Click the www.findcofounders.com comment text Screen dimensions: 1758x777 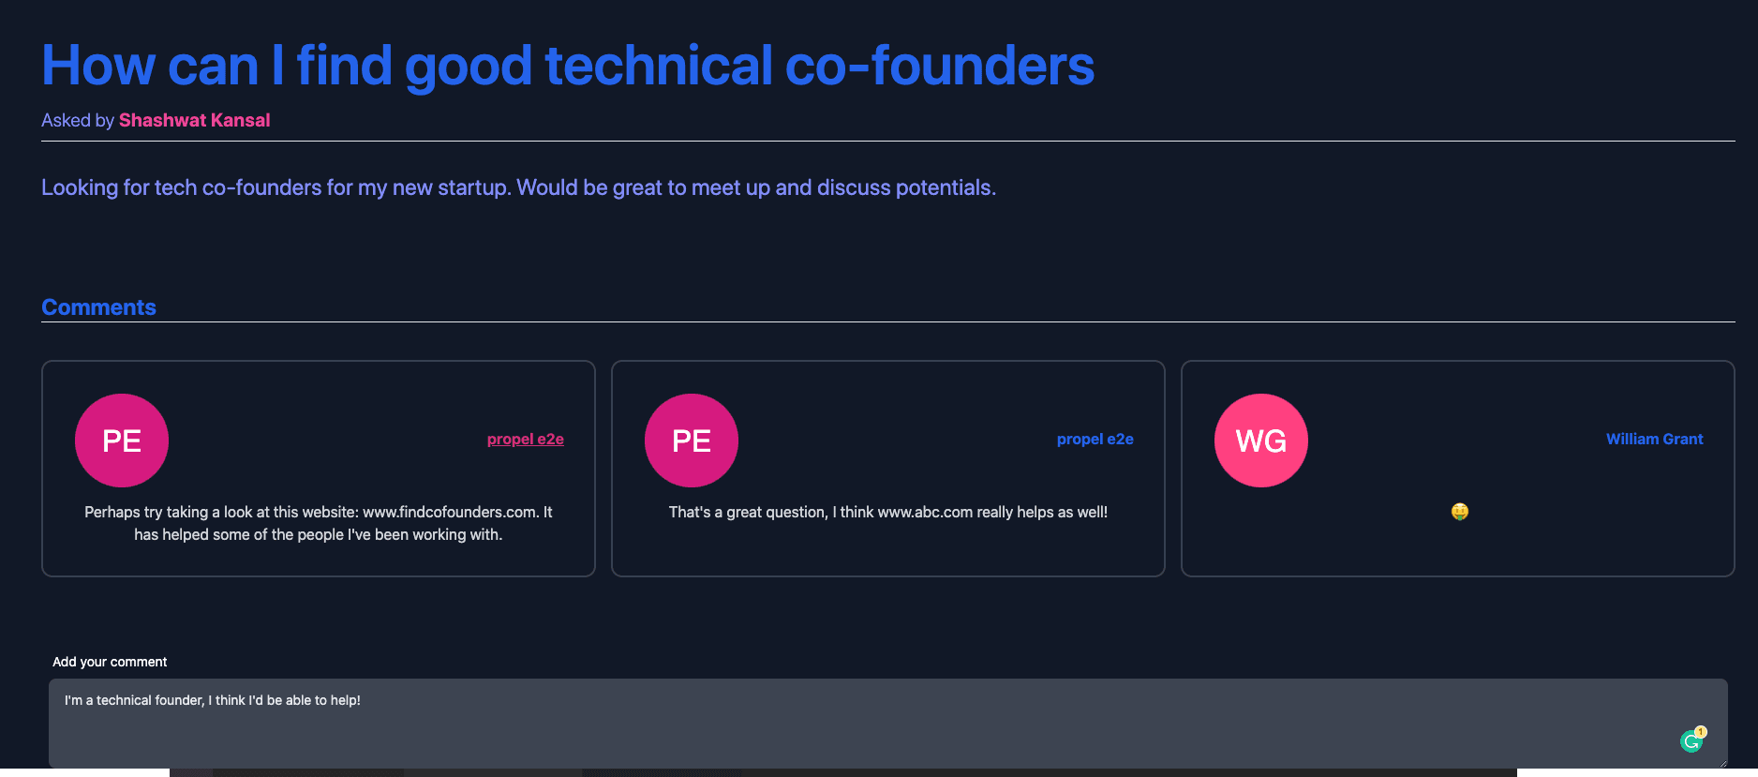coord(319,523)
